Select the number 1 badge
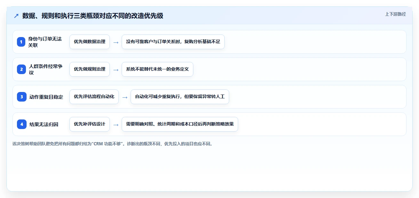Viewport: 419px width, 198px height. (21, 42)
